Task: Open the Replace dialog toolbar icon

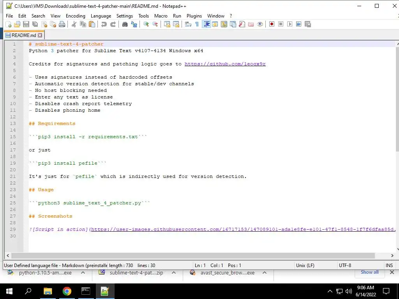Action: pos(134,24)
